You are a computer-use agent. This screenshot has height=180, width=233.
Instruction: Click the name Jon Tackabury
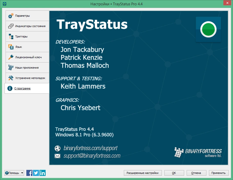pos(82,50)
